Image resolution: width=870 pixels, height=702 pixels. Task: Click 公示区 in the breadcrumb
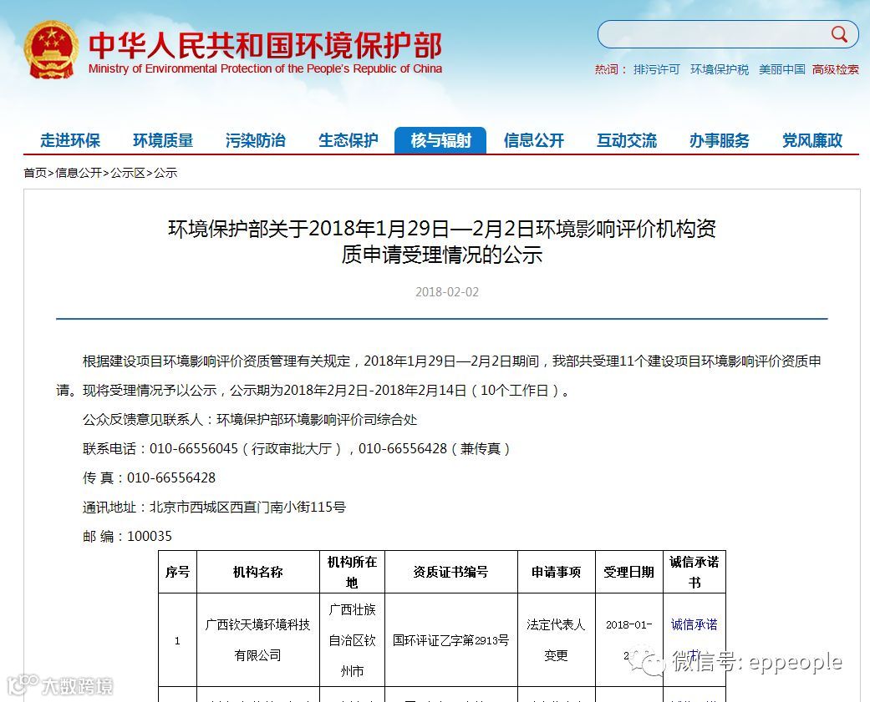pyautogui.click(x=128, y=173)
